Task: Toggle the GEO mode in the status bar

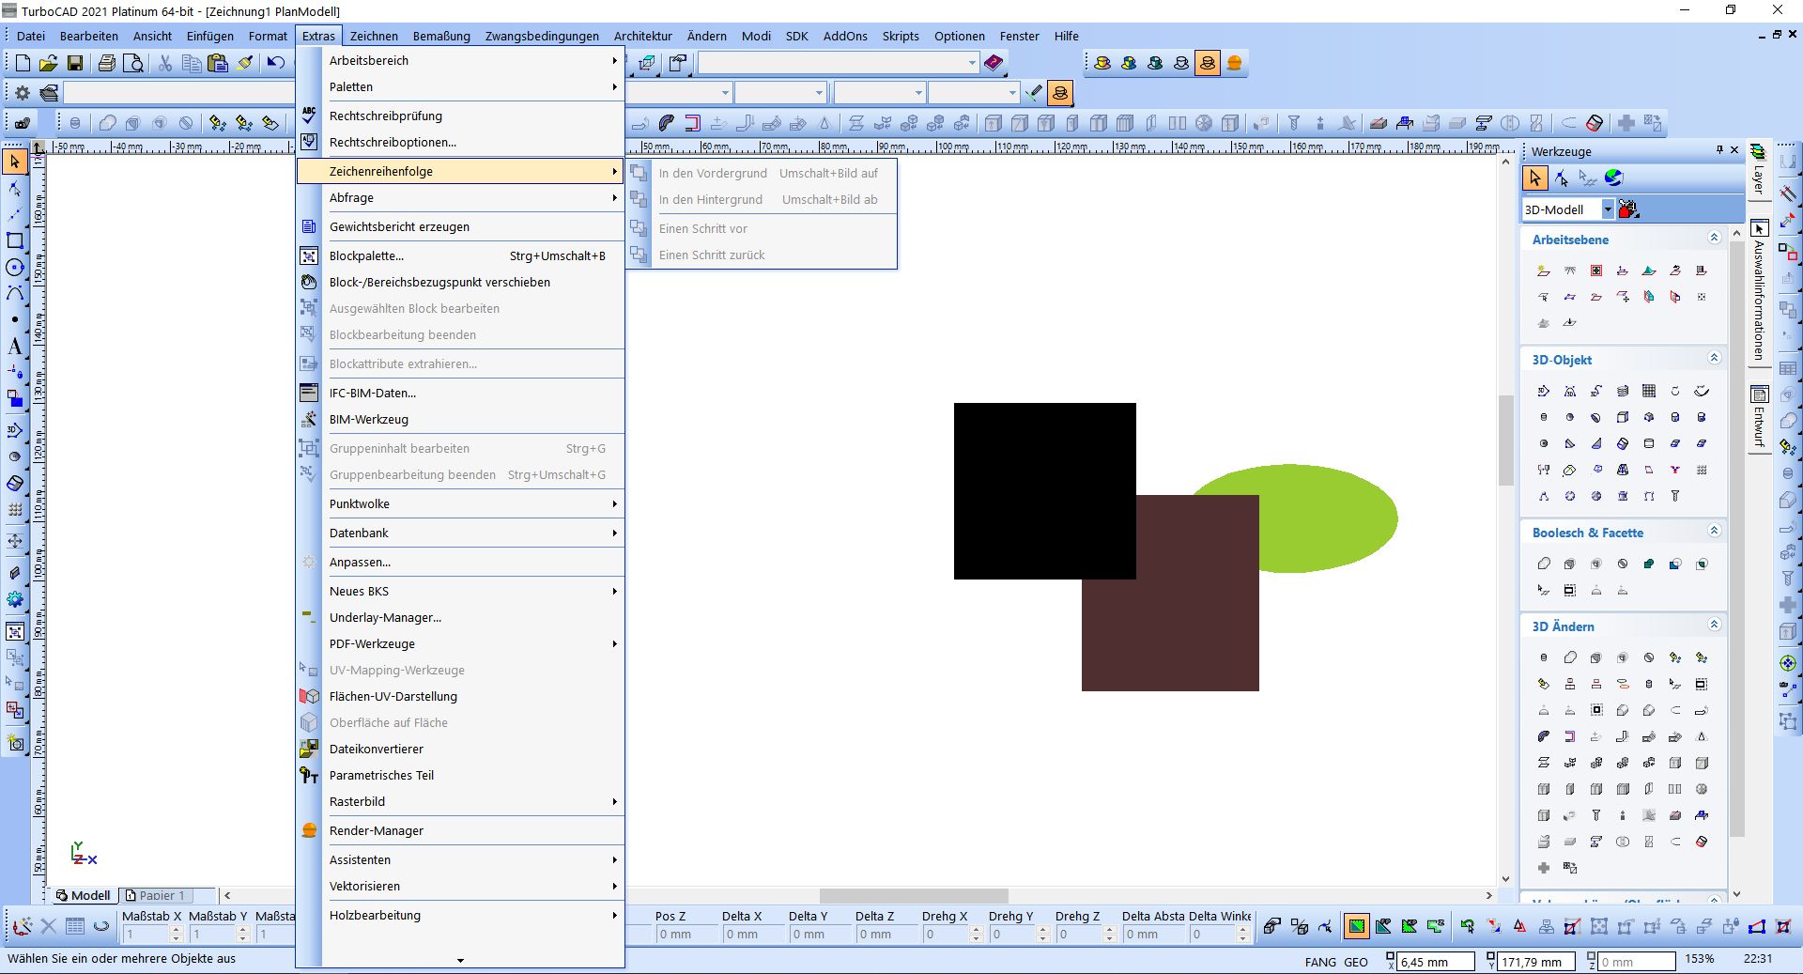Action: click(x=1356, y=962)
